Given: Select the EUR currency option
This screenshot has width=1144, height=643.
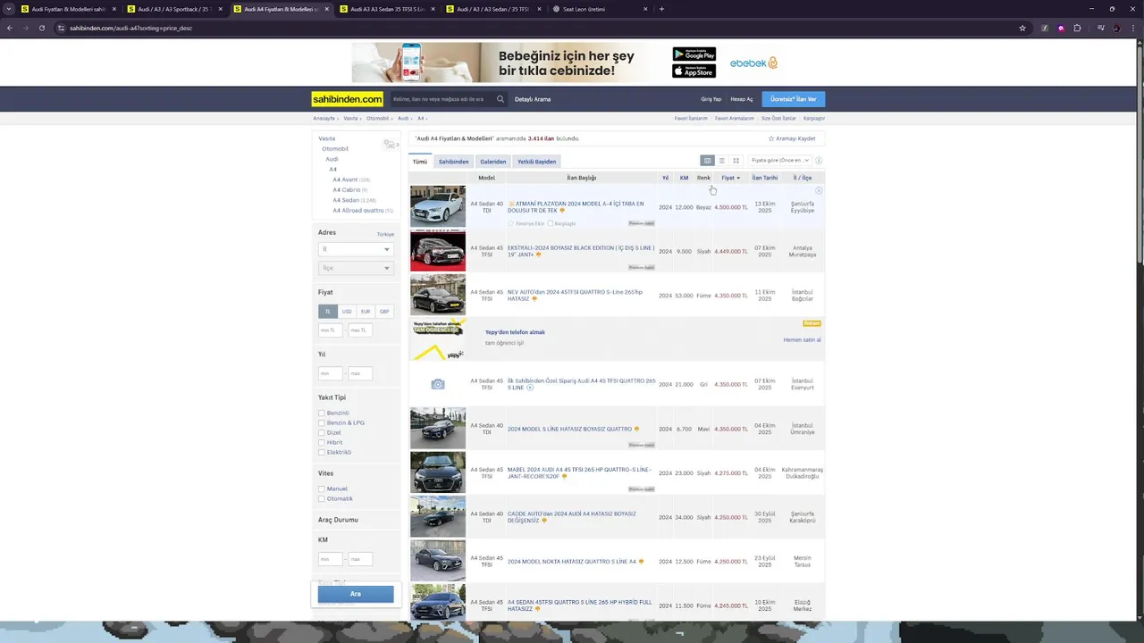Looking at the screenshot, I should click(x=366, y=312).
